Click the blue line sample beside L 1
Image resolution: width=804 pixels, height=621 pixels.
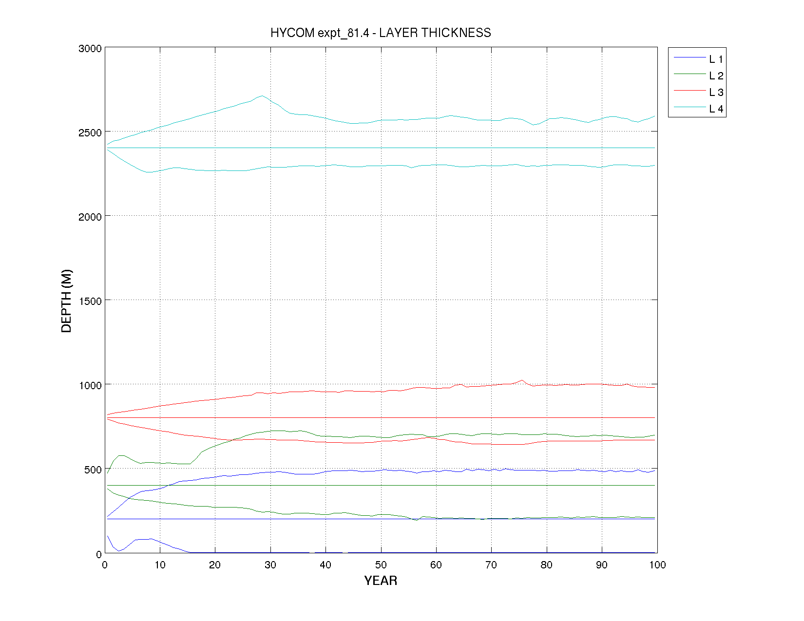click(x=689, y=57)
